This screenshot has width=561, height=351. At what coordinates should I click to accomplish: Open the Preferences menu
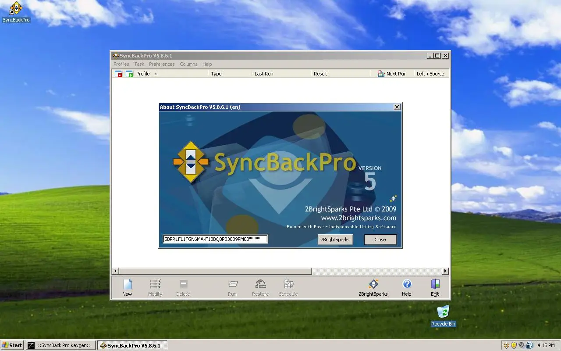pos(162,64)
